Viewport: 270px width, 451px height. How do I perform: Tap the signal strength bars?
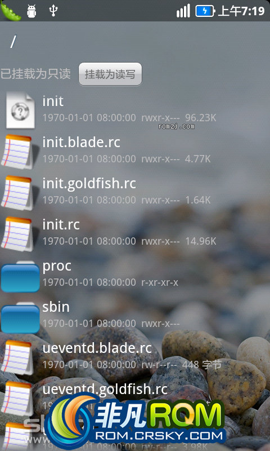pyautogui.click(x=183, y=11)
